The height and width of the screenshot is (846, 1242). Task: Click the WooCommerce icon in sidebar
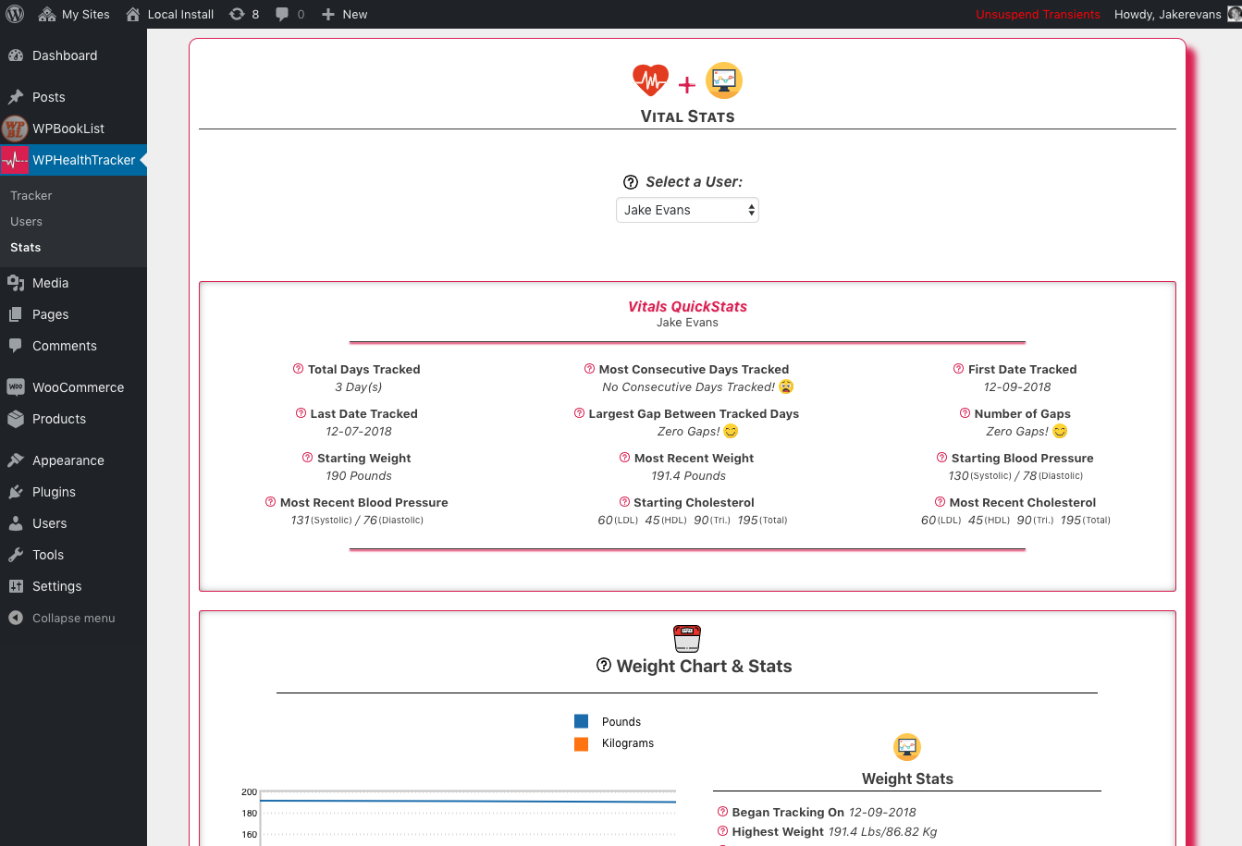coord(16,387)
